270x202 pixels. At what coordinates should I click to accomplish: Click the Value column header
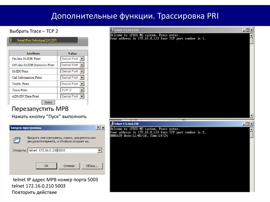coord(73,53)
